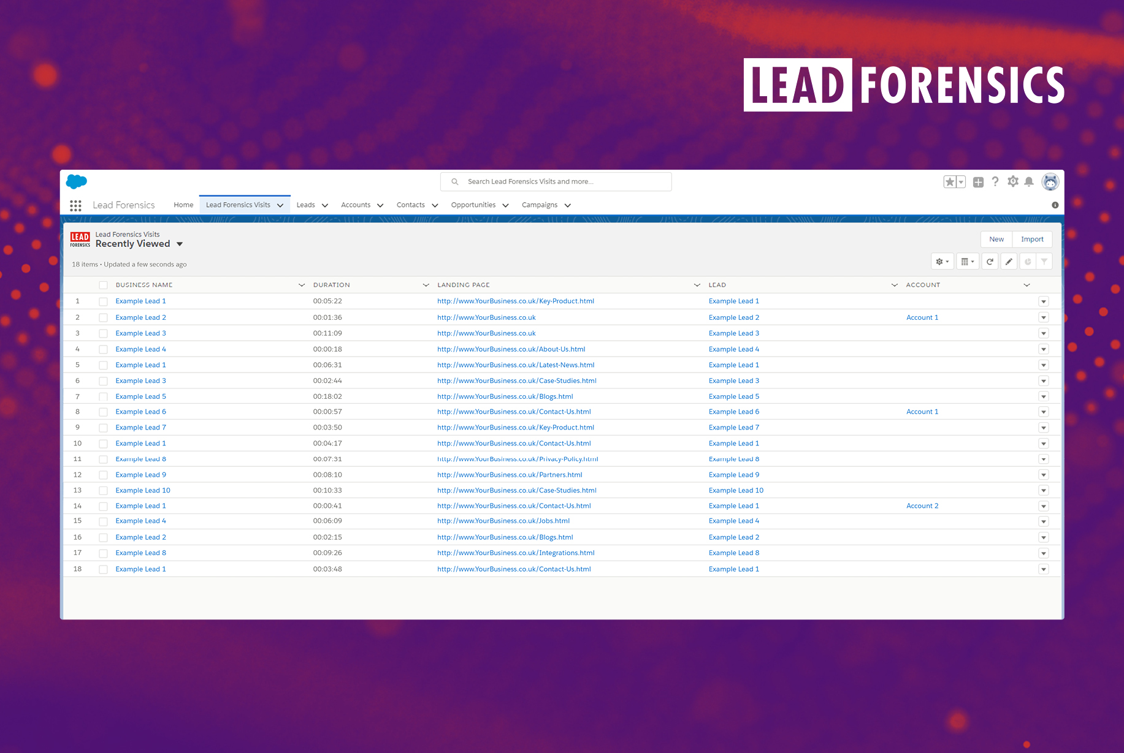Click the search Lead Forensics Visits field
1124x753 pixels.
point(556,182)
